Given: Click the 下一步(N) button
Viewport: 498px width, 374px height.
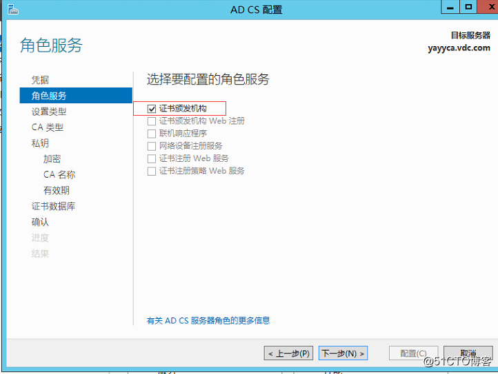Looking at the screenshot, I should click(343, 353).
